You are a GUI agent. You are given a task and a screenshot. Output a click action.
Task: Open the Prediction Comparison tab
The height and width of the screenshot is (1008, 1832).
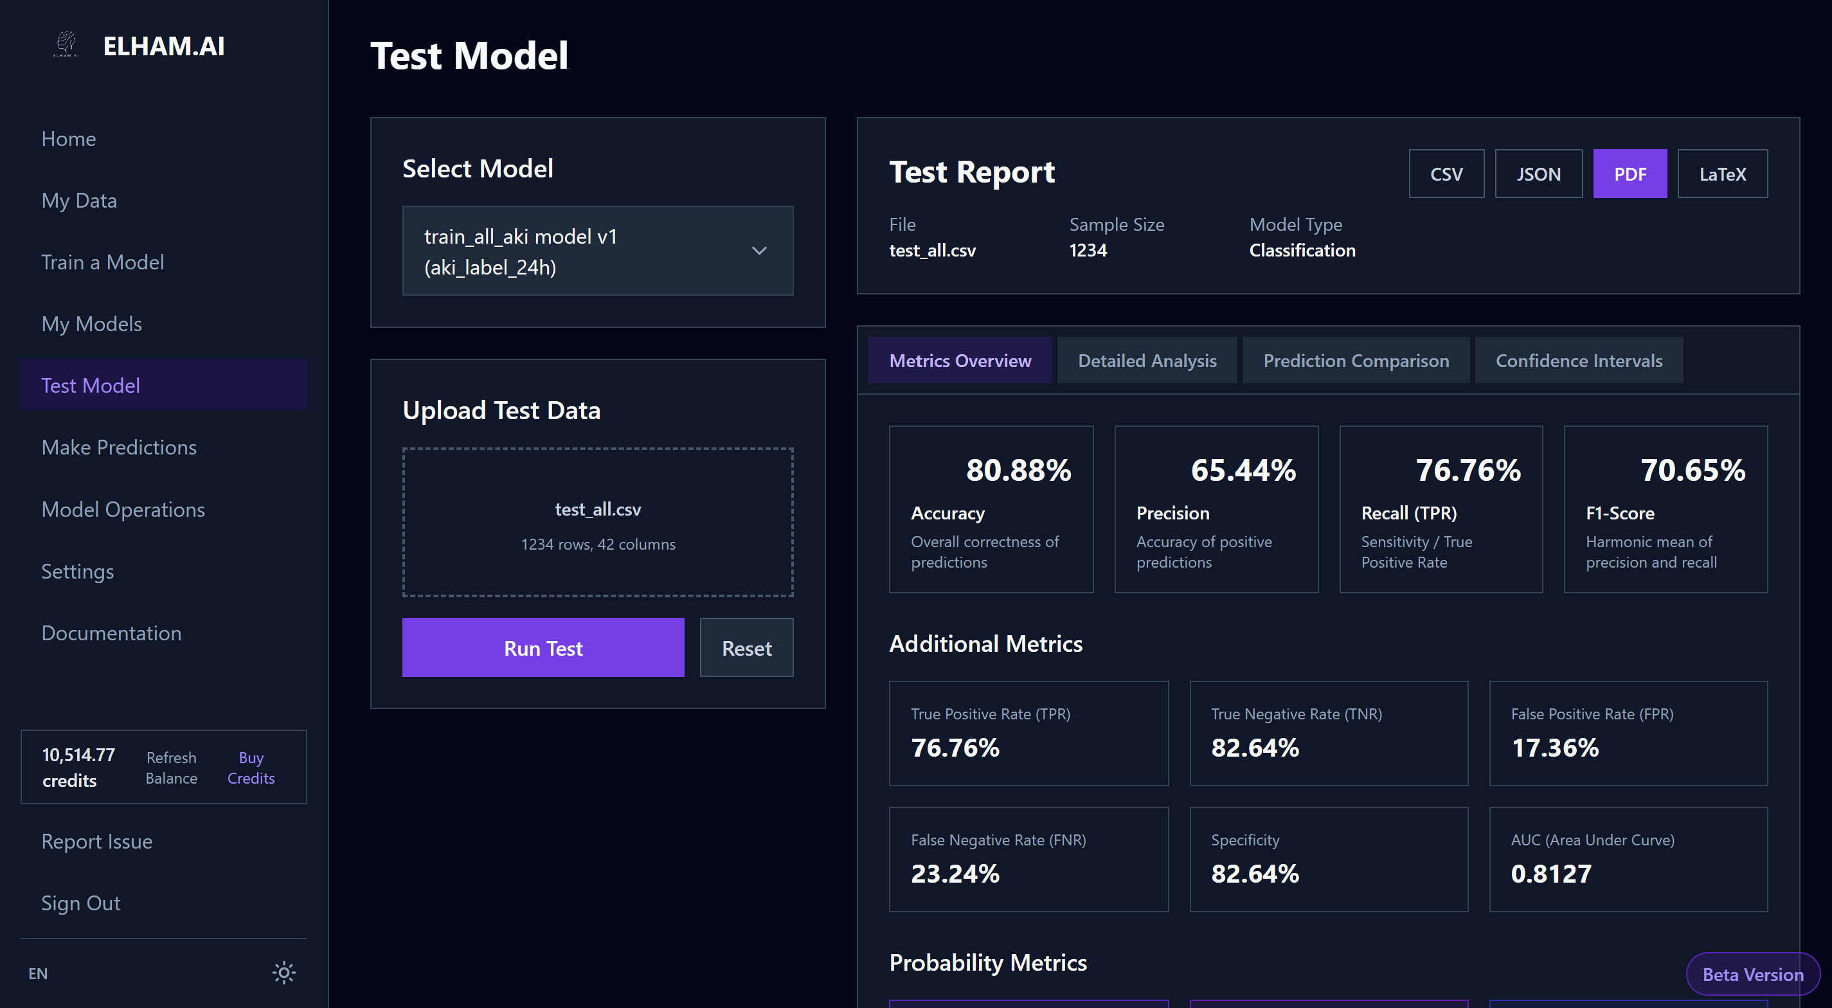(1356, 361)
